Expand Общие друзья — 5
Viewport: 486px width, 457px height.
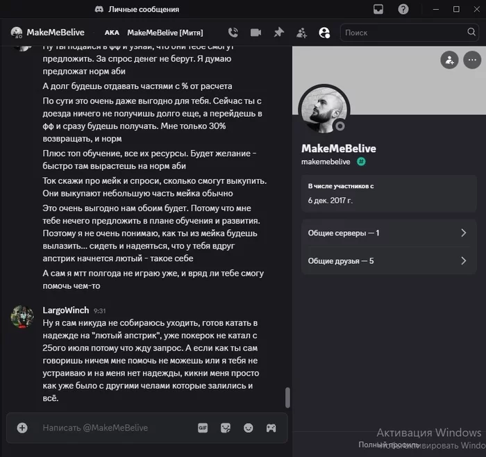pyautogui.click(x=389, y=260)
